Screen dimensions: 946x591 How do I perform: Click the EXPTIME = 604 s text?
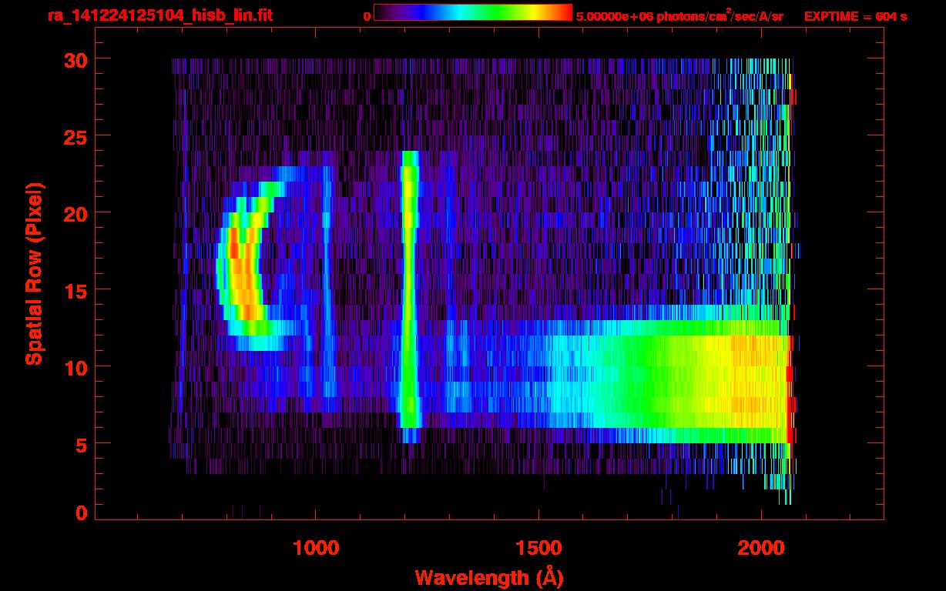(855, 16)
